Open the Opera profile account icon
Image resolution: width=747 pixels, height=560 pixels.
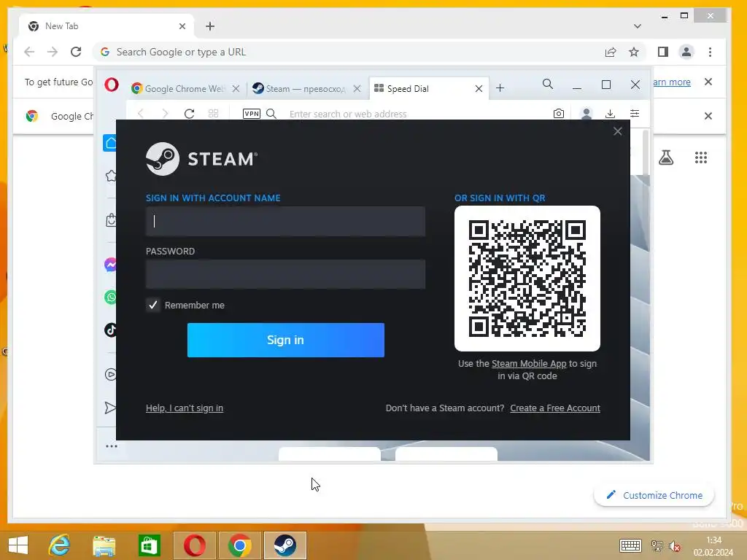587,113
